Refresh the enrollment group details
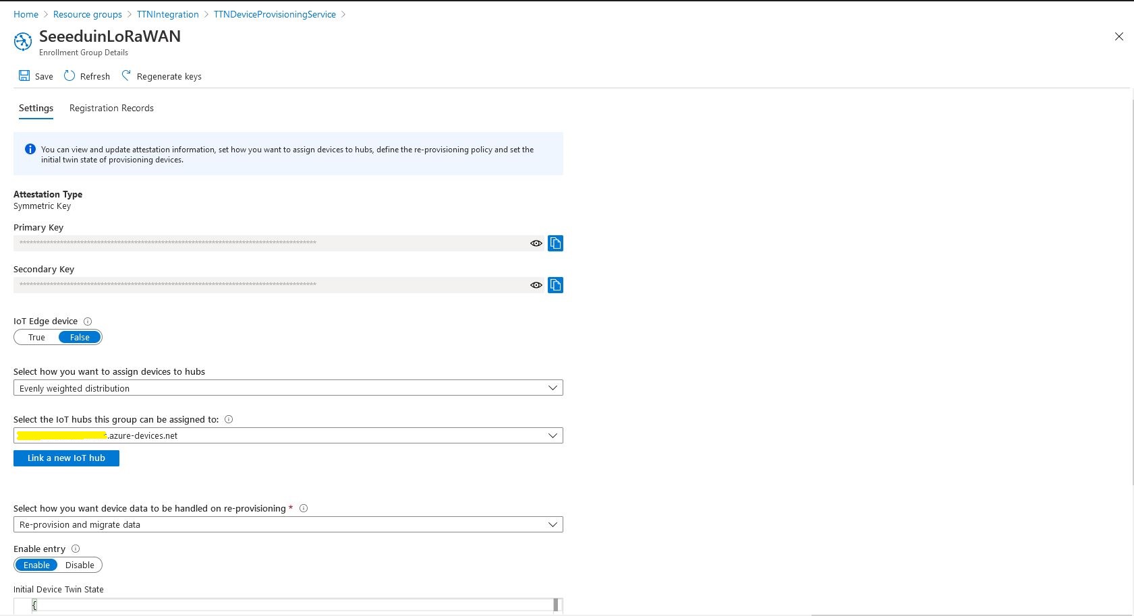The height and width of the screenshot is (616, 1134). [x=86, y=75]
